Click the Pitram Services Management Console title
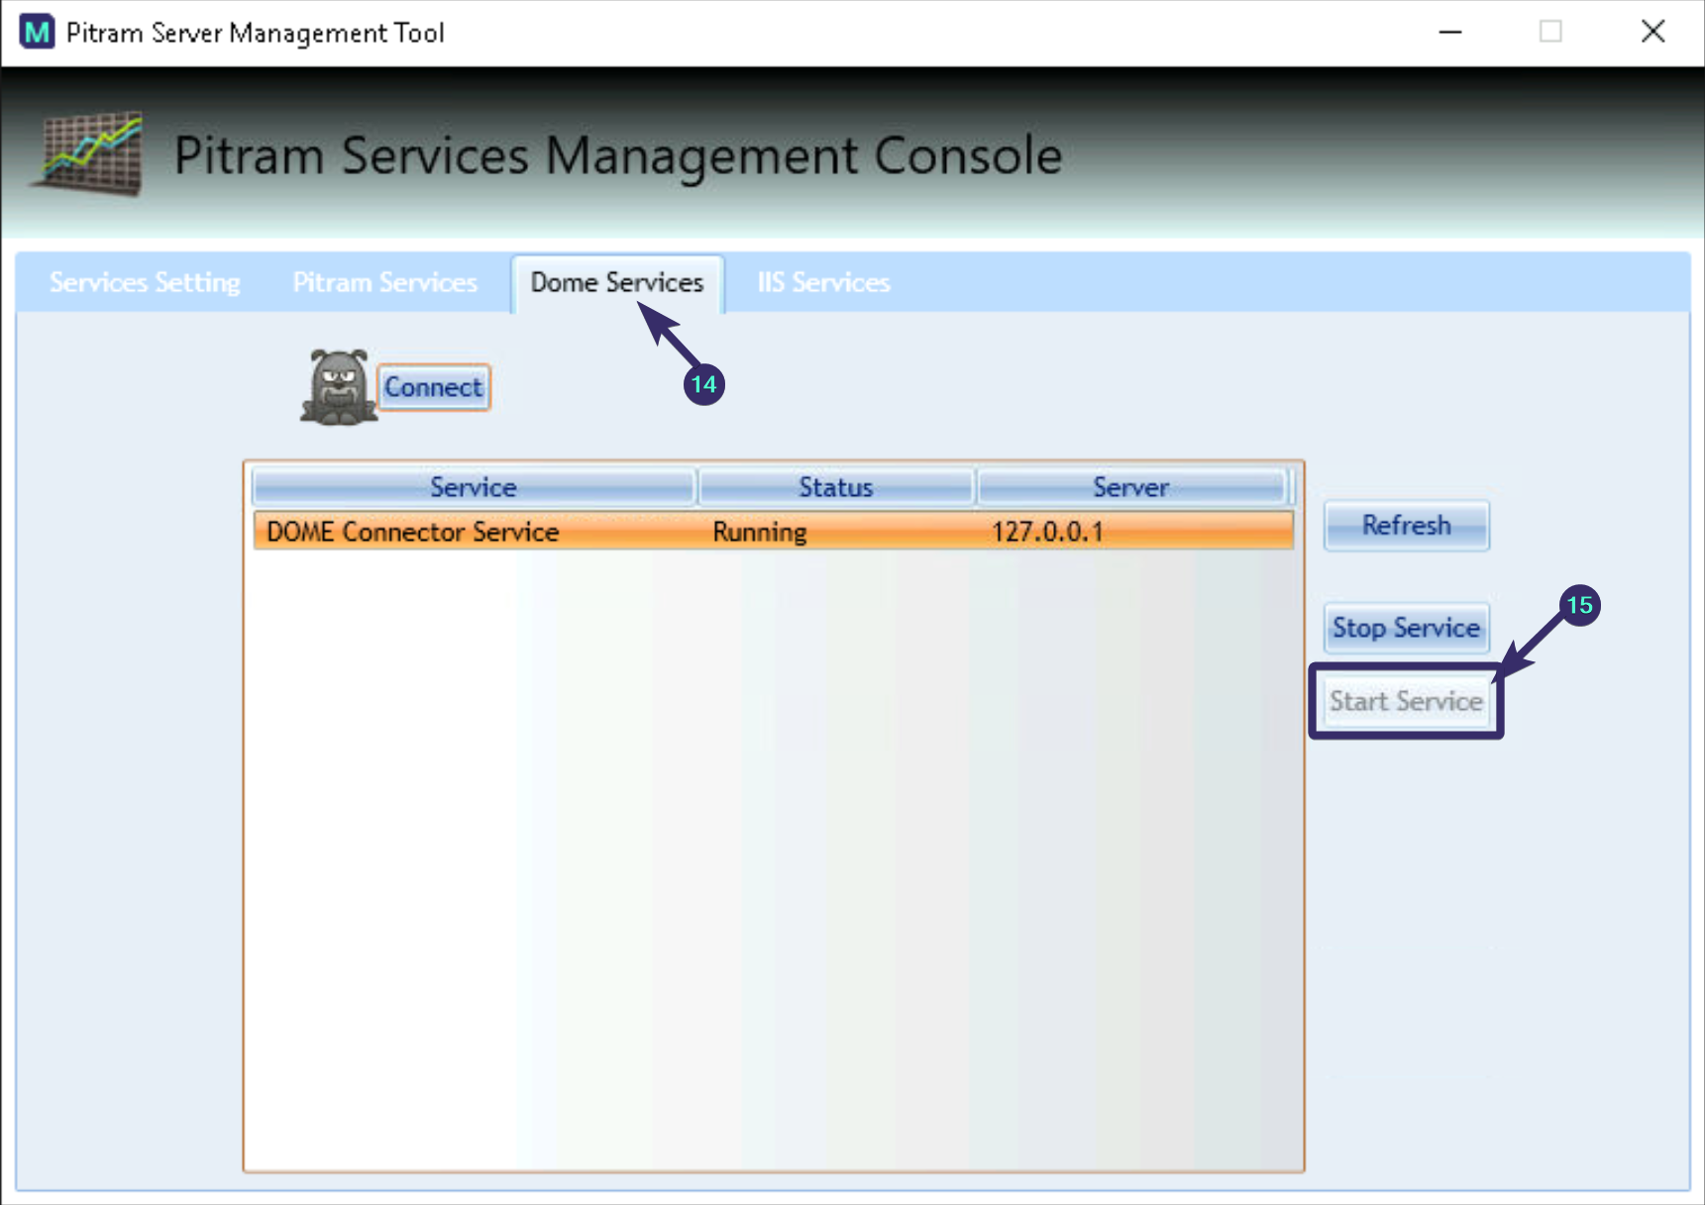 tap(618, 154)
